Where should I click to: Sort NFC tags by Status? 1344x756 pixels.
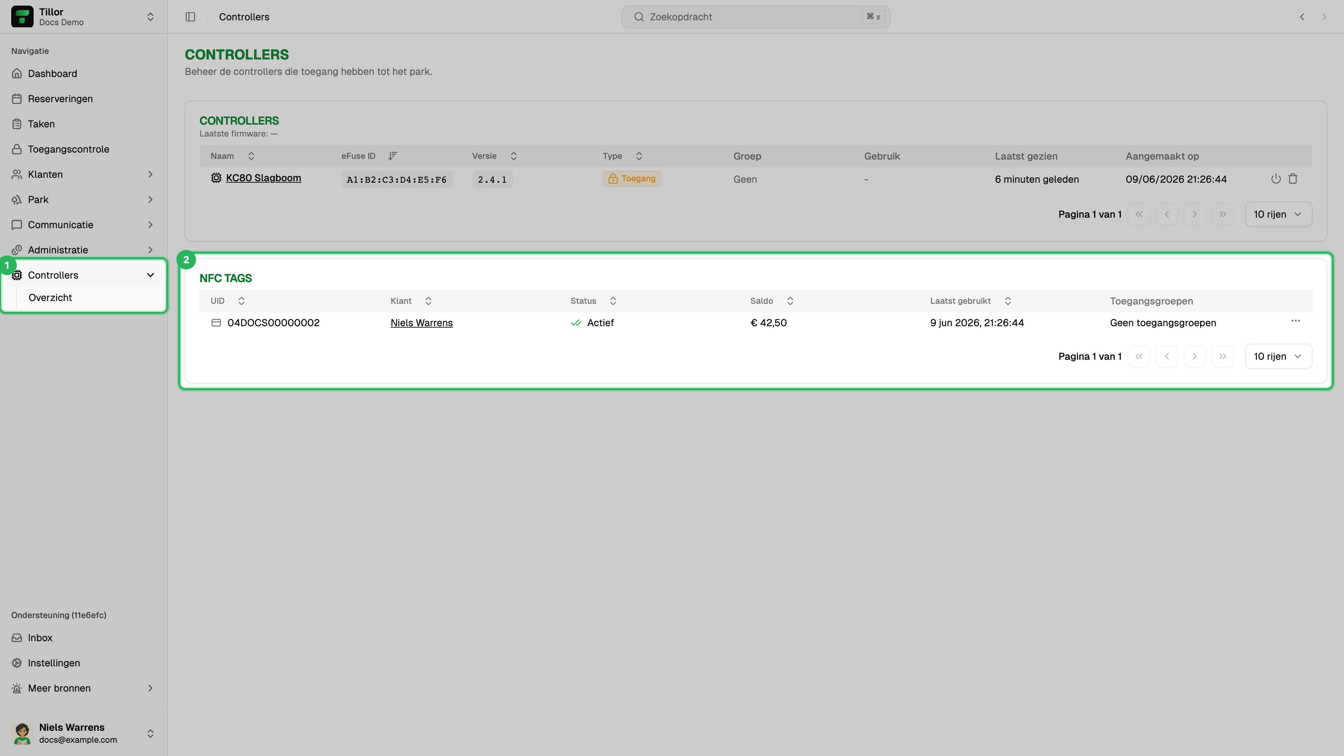point(594,301)
